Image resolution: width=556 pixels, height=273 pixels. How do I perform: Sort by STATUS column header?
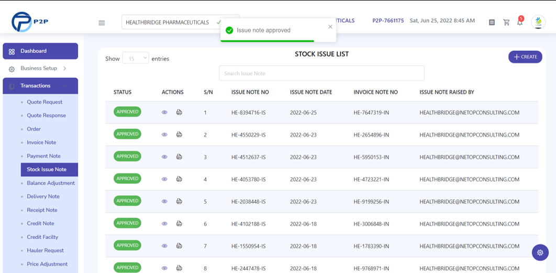123,92
